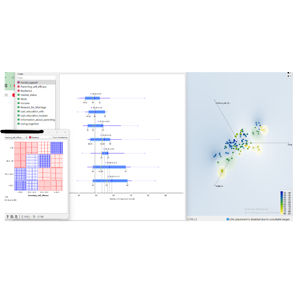Click the LDA placement is disabled message
This screenshot has height=293, width=293.
tap(260, 219)
